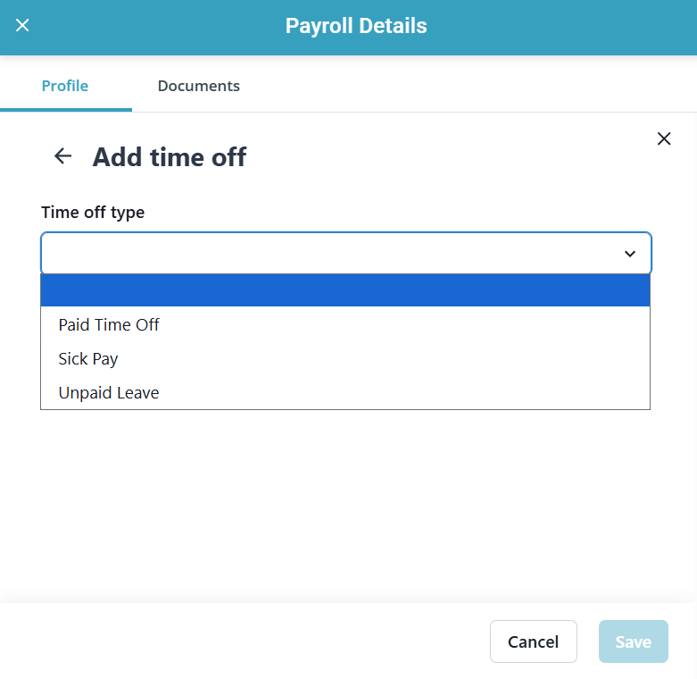The image size is (697, 679).
Task: Click the Payroll Details header title
Action: (356, 26)
